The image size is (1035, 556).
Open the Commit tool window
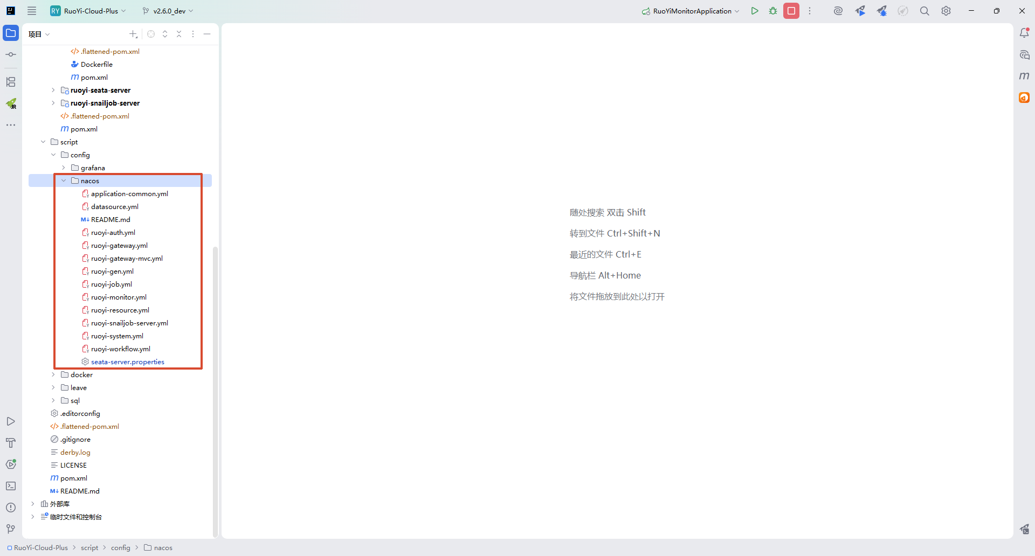tap(11, 54)
